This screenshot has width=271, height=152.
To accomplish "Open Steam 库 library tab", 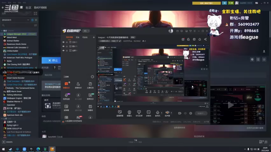I will click(21, 7).
